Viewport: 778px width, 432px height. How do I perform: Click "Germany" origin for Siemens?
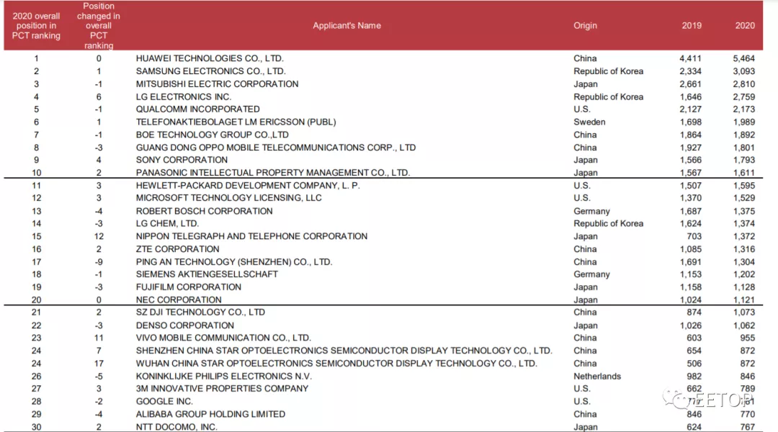click(x=591, y=274)
